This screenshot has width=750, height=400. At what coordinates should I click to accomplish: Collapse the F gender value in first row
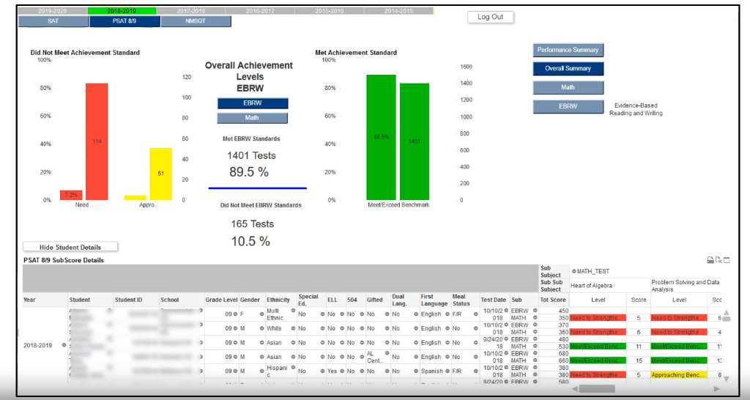261,314
